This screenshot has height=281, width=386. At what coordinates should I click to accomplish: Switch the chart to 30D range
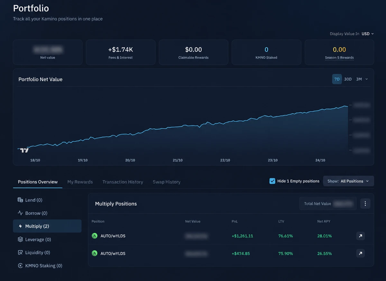click(348, 79)
